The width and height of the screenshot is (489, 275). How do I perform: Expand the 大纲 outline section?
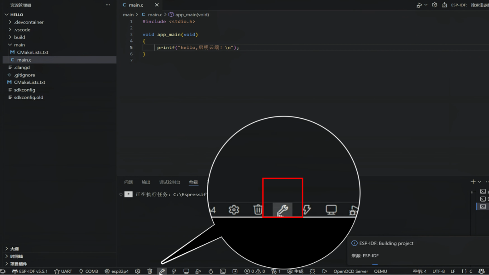(x=6, y=249)
